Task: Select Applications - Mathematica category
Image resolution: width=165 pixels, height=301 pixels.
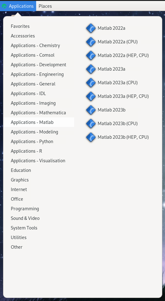Action: pos(39,112)
